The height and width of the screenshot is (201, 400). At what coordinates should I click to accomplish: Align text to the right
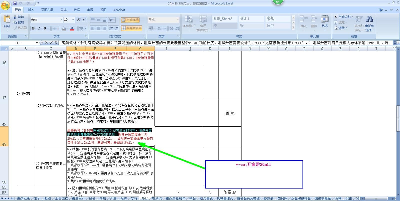pos(104,28)
